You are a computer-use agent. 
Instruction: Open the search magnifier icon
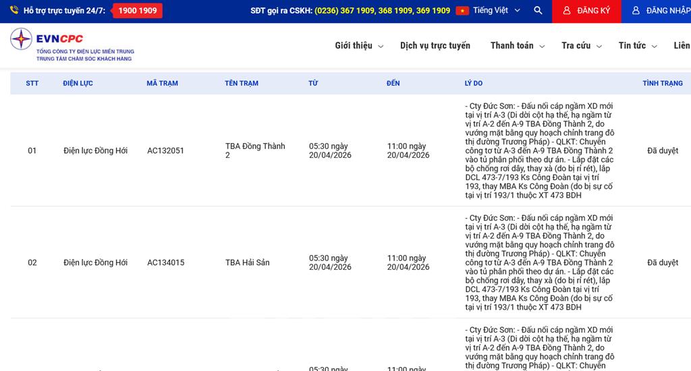pos(538,11)
